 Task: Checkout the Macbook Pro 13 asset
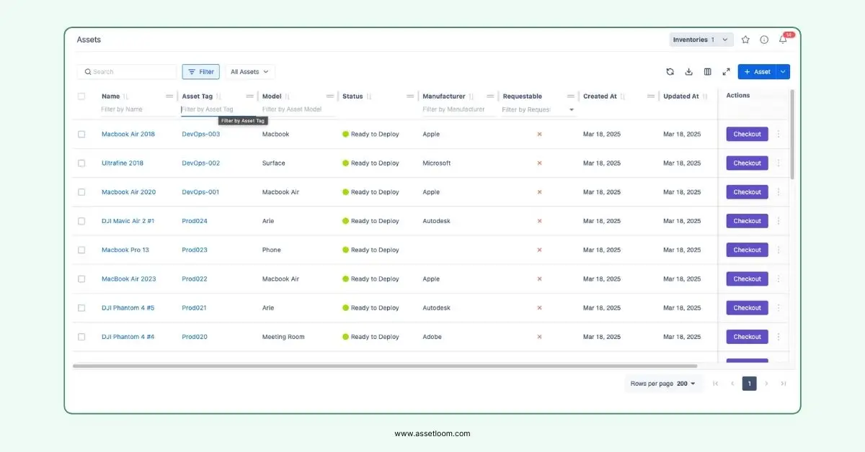coord(747,250)
